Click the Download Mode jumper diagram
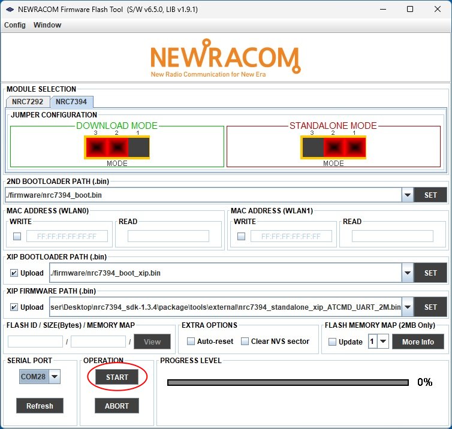Screen dimensions: 452x429 pyautogui.click(x=117, y=147)
